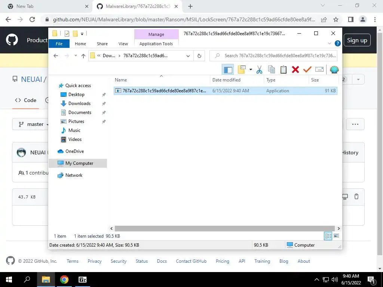The width and height of the screenshot is (383, 287).
Task: Open the View ribbon tab
Action: point(123,44)
